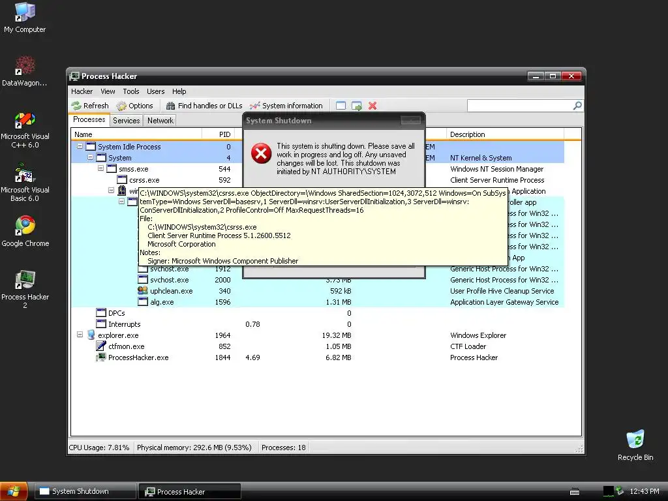Screen dimensions: 668x501
Task: Select the csrss.exe process row
Action: (x=318, y=180)
